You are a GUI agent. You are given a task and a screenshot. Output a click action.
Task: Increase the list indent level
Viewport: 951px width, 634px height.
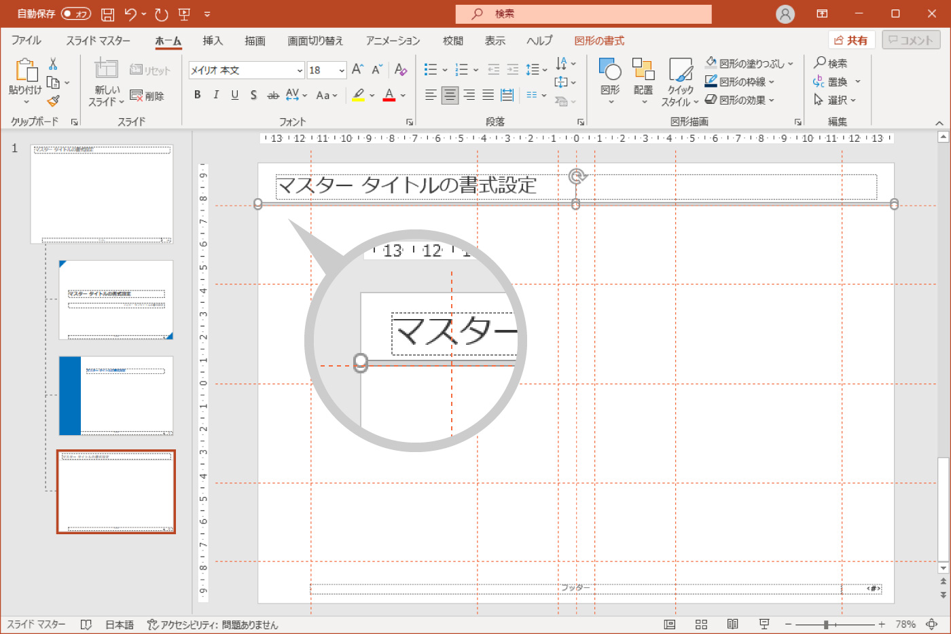click(x=512, y=69)
